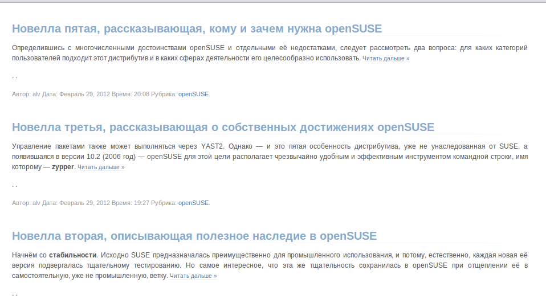546x307 pixels.
Task: Click the text '10.2 (2006 год)'
Action: 111,157
